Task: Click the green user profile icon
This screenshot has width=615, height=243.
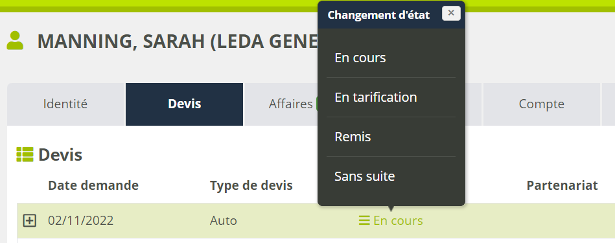Action: pos(15,41)
